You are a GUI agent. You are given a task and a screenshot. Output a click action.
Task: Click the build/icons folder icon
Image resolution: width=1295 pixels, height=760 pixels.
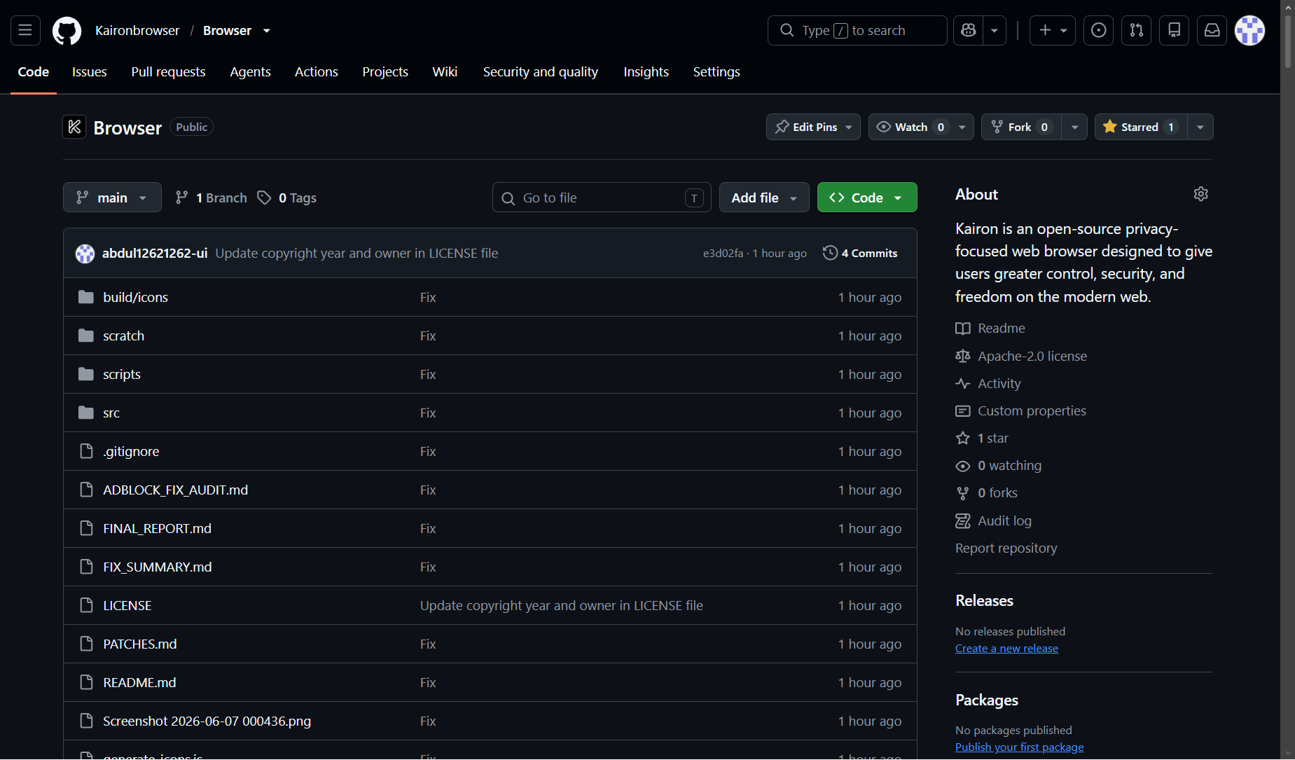tap(86, 297)
